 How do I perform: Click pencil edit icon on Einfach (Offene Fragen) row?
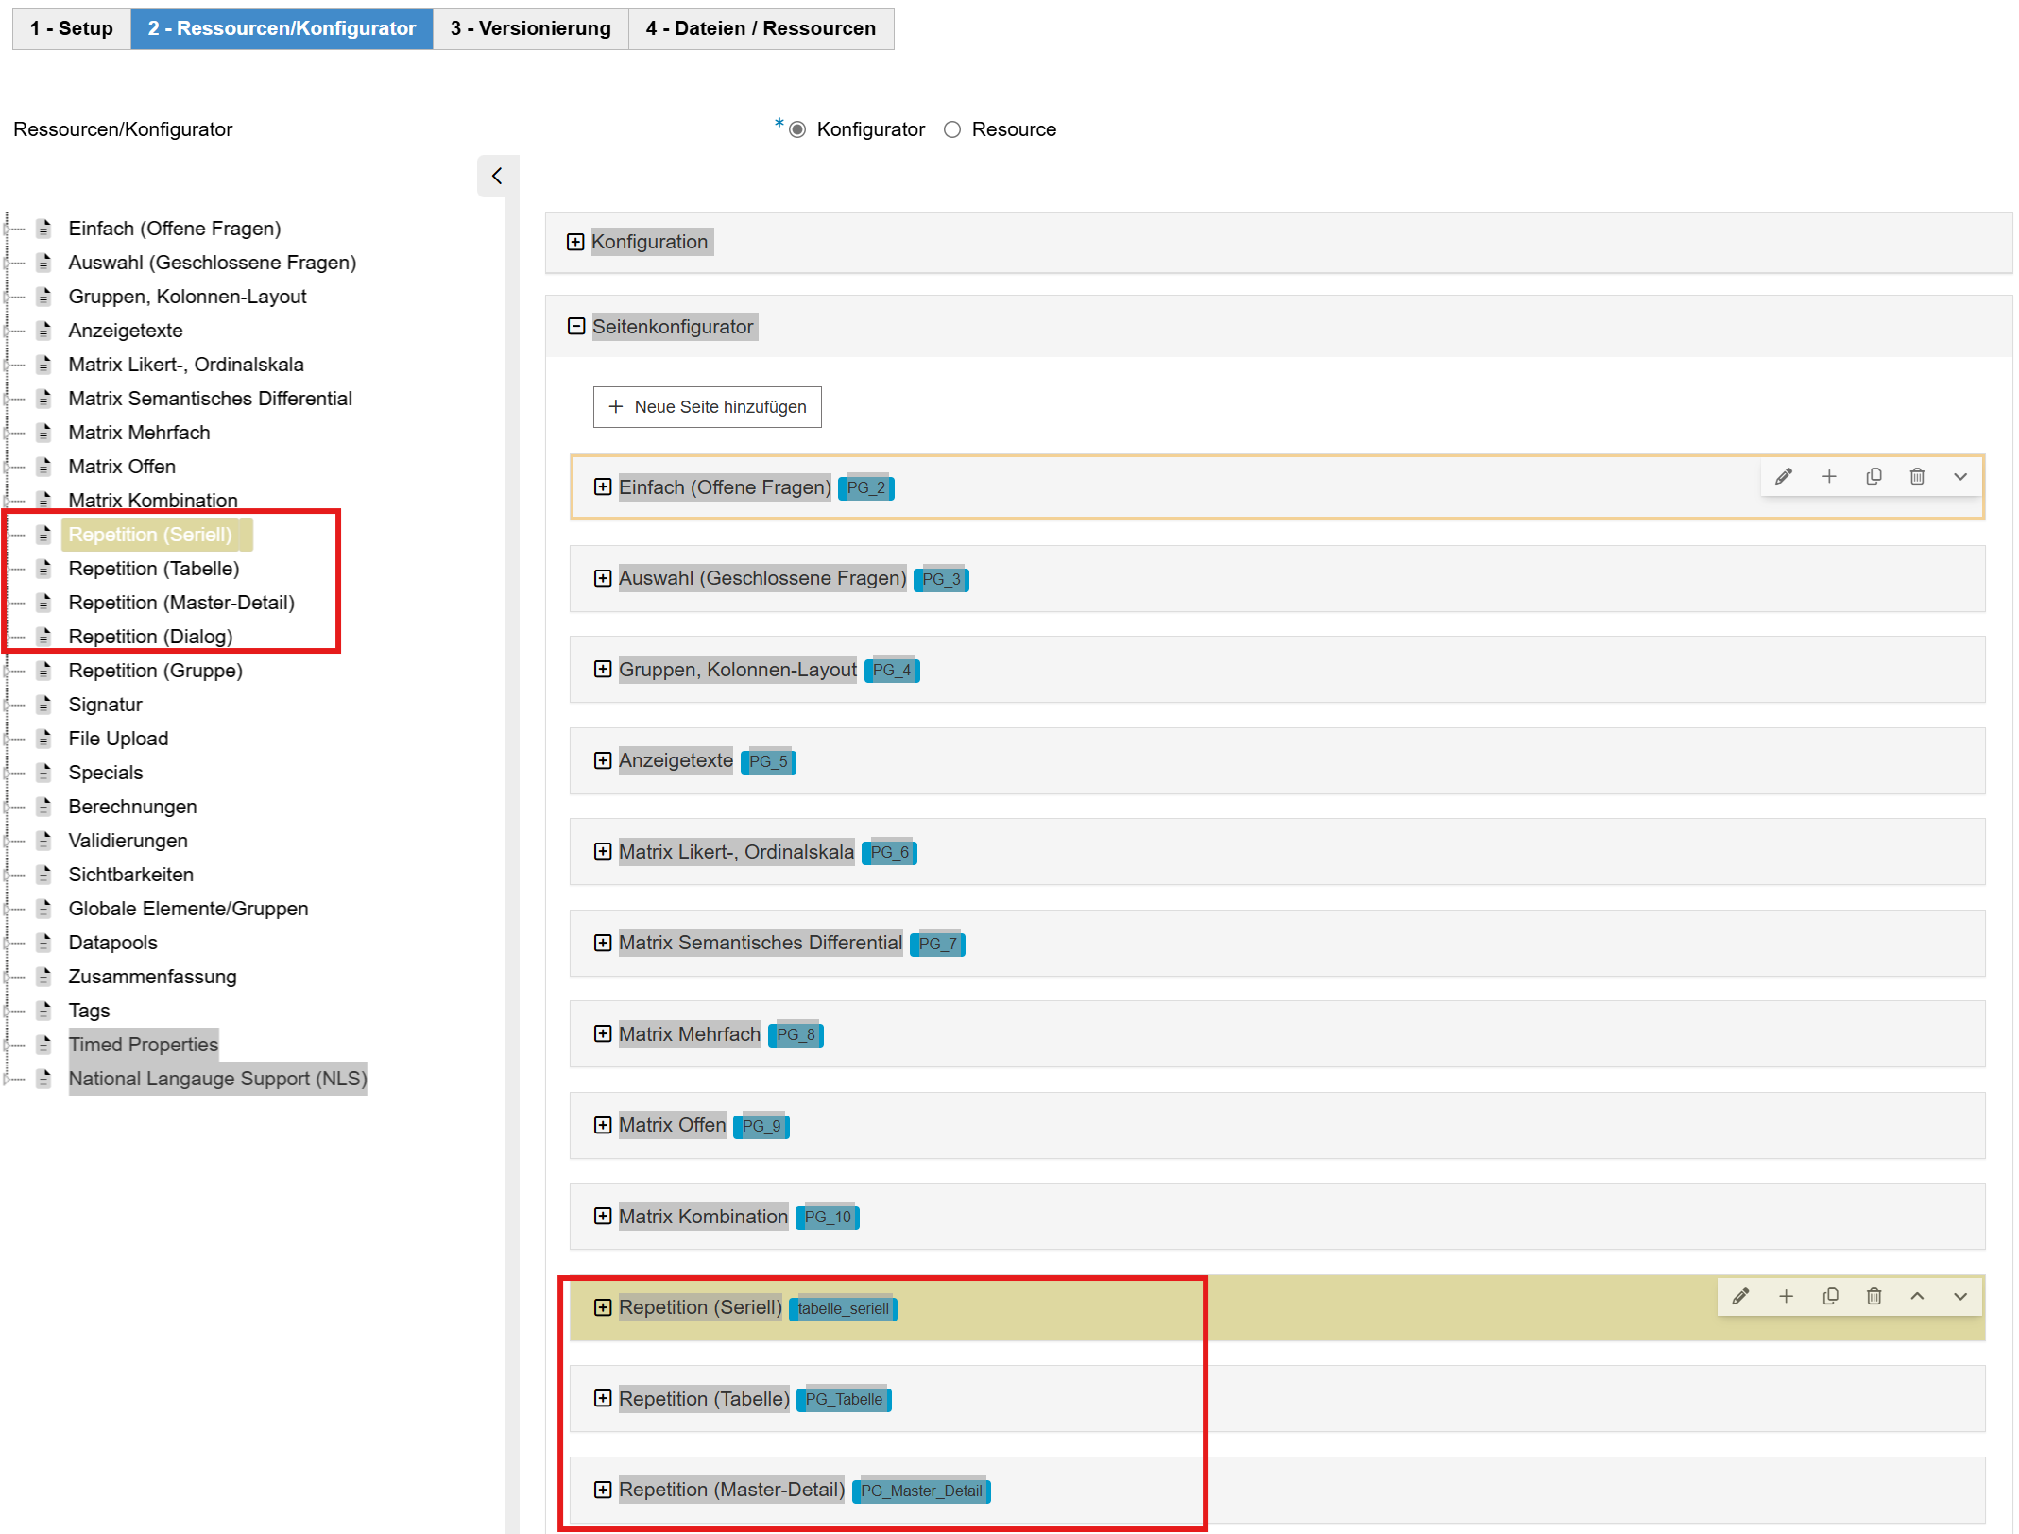(1783, 476)
